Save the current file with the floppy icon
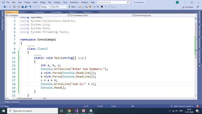Viewport: 202px width, 114px height. 22,7
